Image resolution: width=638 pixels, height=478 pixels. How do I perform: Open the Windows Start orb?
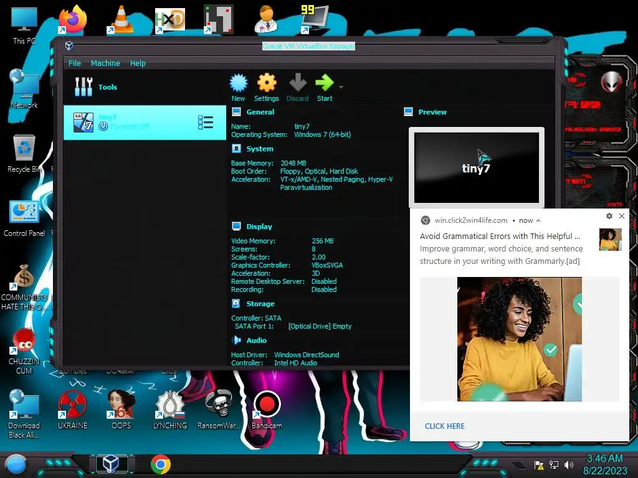(16, 464)
